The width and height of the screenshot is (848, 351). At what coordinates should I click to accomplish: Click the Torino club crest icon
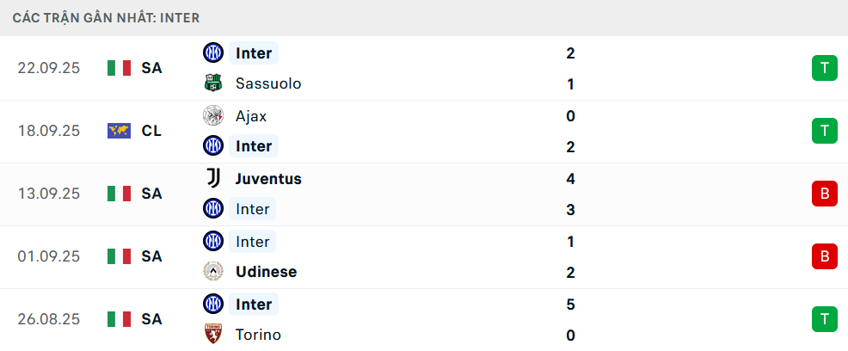coord(212,335)
